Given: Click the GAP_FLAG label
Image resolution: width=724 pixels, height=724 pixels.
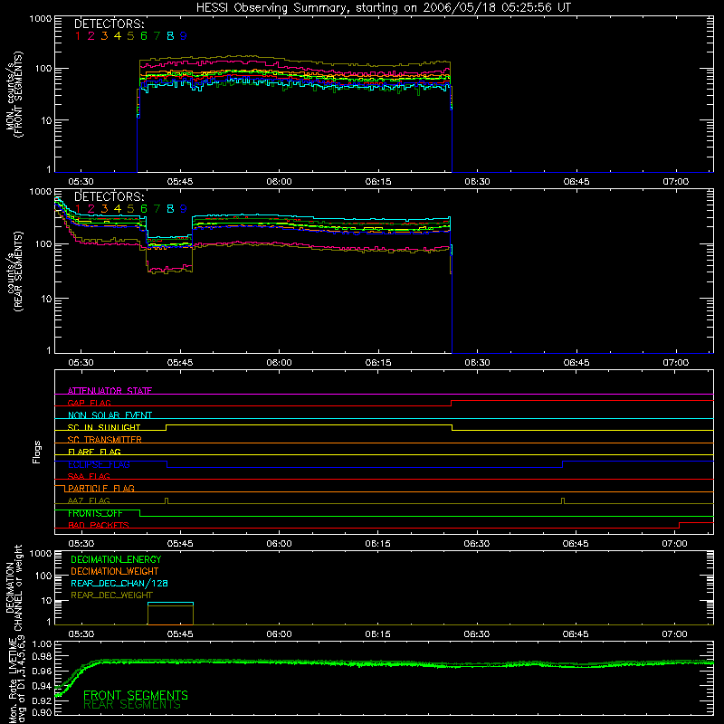Looking at the screenshot, I should pyautogui.click(x=89, y=403).
